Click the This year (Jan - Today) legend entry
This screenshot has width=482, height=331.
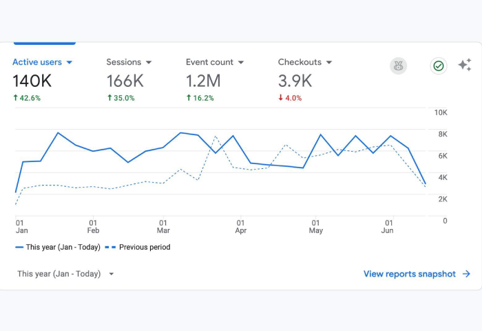(x=58, y=247)
